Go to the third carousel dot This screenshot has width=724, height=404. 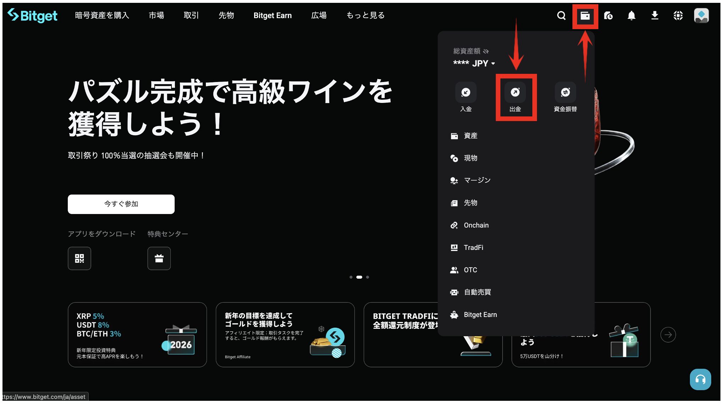368,277
